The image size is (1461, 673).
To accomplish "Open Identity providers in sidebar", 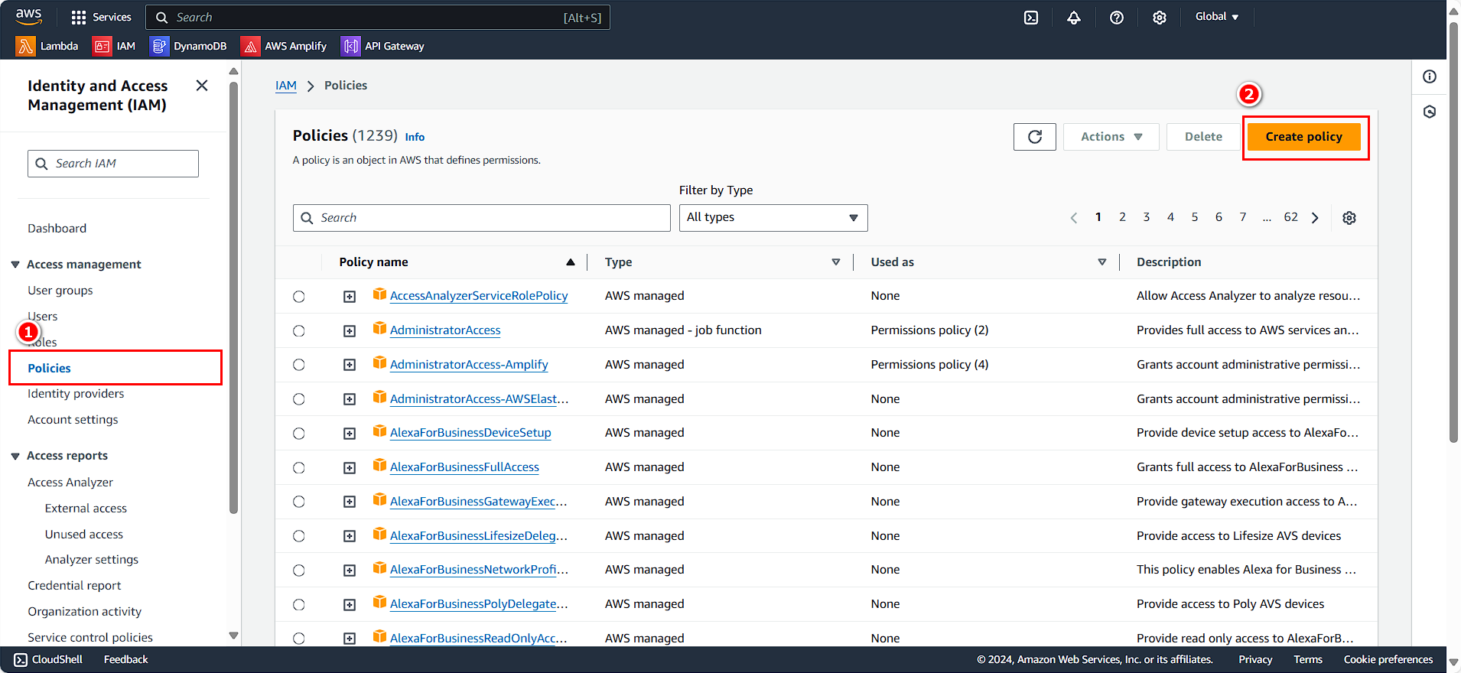I will point(76,394).
